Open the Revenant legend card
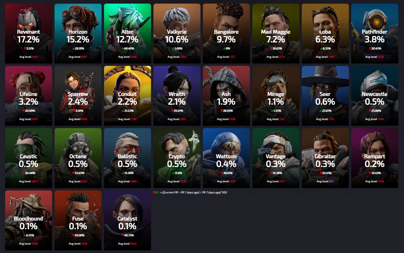 tap(28, 34)
